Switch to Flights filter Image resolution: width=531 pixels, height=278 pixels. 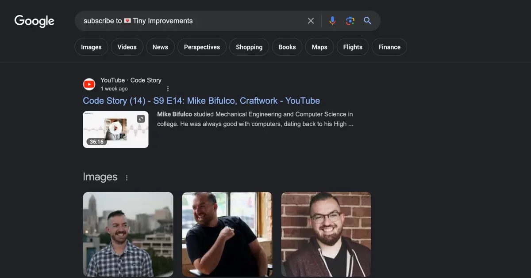(x=353, y=47)
